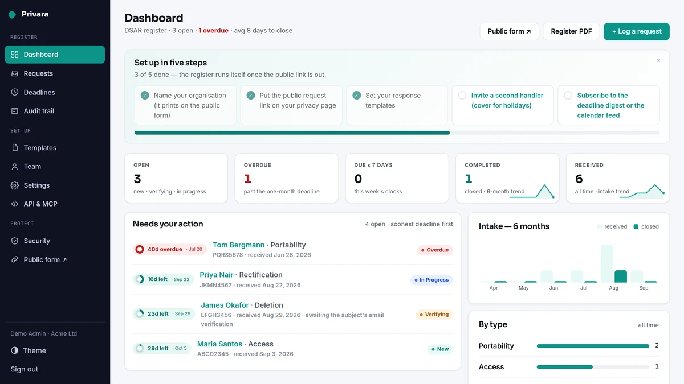684x384 pixels.
Task: Click the Public form button in header
Action: (509, 31)
